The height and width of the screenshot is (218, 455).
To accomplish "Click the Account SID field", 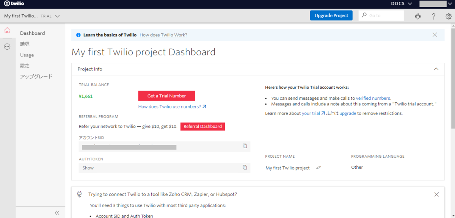I will click(x=165, y=146).
